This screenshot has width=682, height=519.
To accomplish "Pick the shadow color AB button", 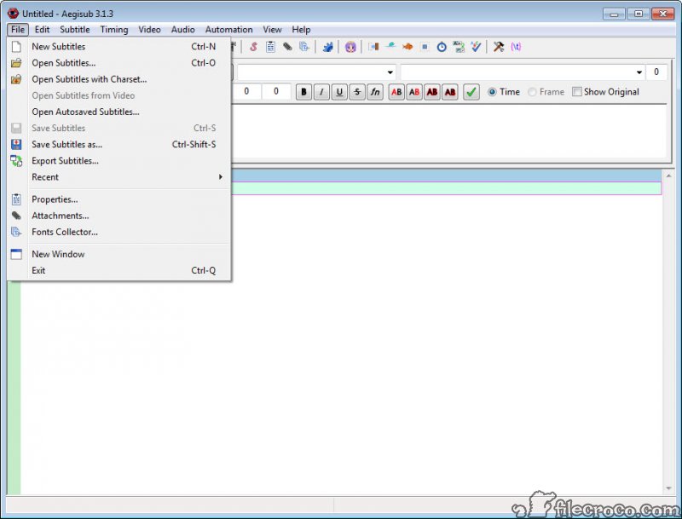I will pos(450,92).
